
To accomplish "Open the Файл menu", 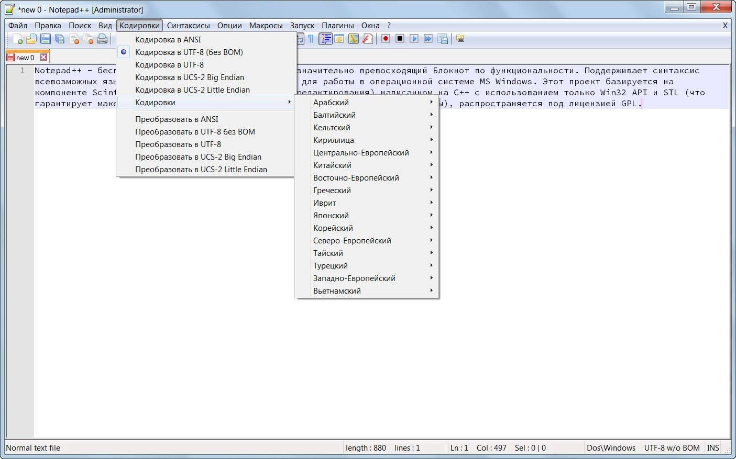I will point(18,25).
